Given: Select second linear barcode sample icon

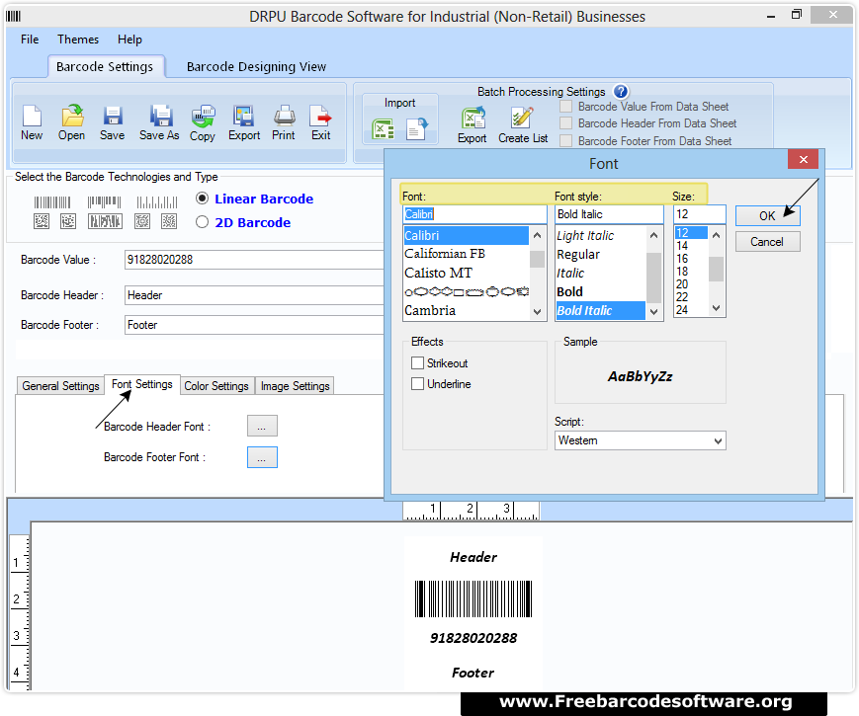Looking at the screenshot, I should 104,202.
